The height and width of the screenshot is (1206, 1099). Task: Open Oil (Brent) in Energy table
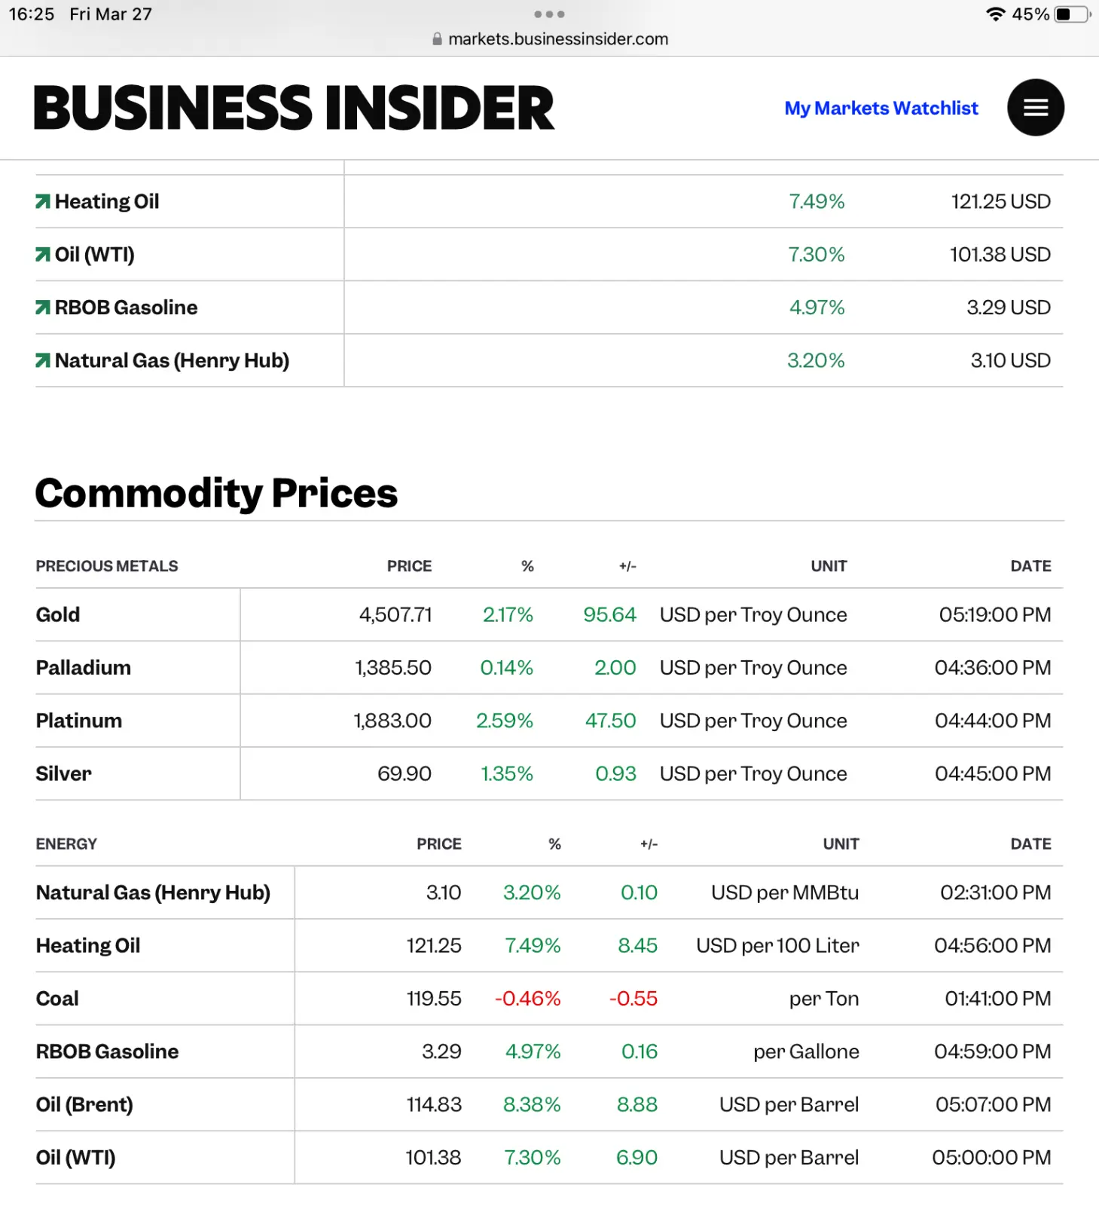(84, 1105)
